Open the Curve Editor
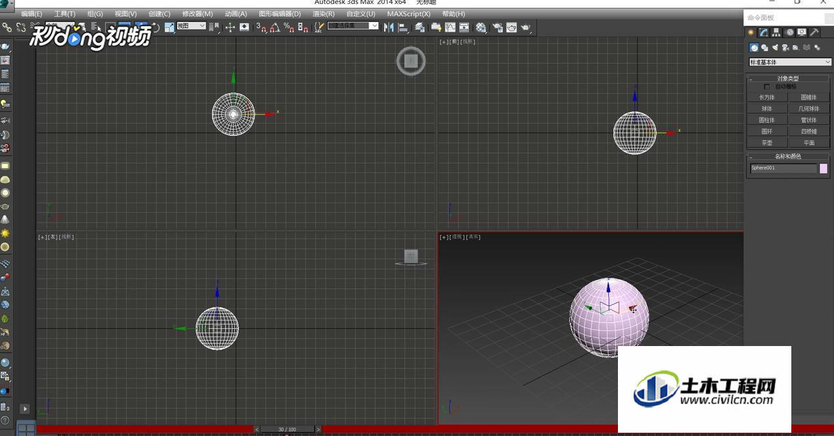This screenshot has height=436, width=834. coord(450,27)
